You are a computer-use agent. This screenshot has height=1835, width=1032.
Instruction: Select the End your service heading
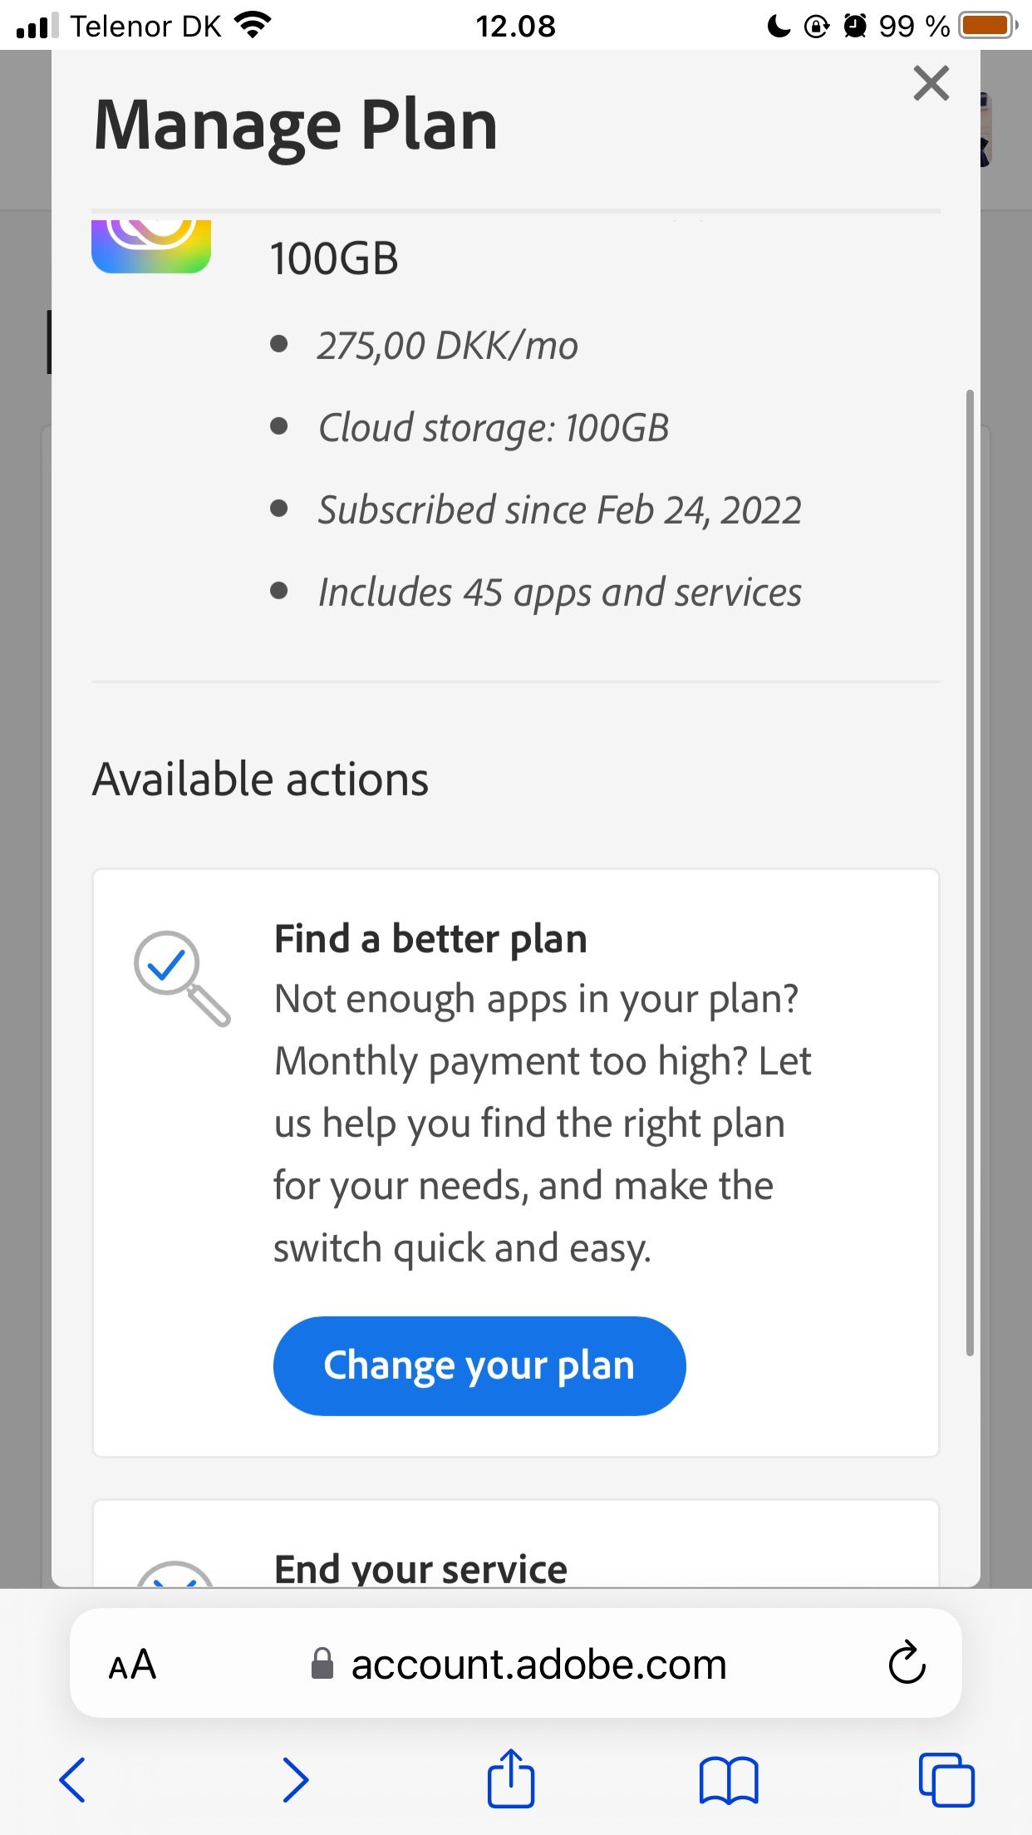(420, 1569)
